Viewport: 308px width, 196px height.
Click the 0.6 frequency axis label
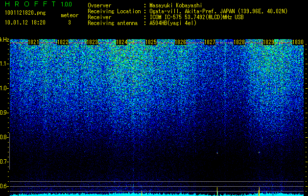(x=4, y=186)
